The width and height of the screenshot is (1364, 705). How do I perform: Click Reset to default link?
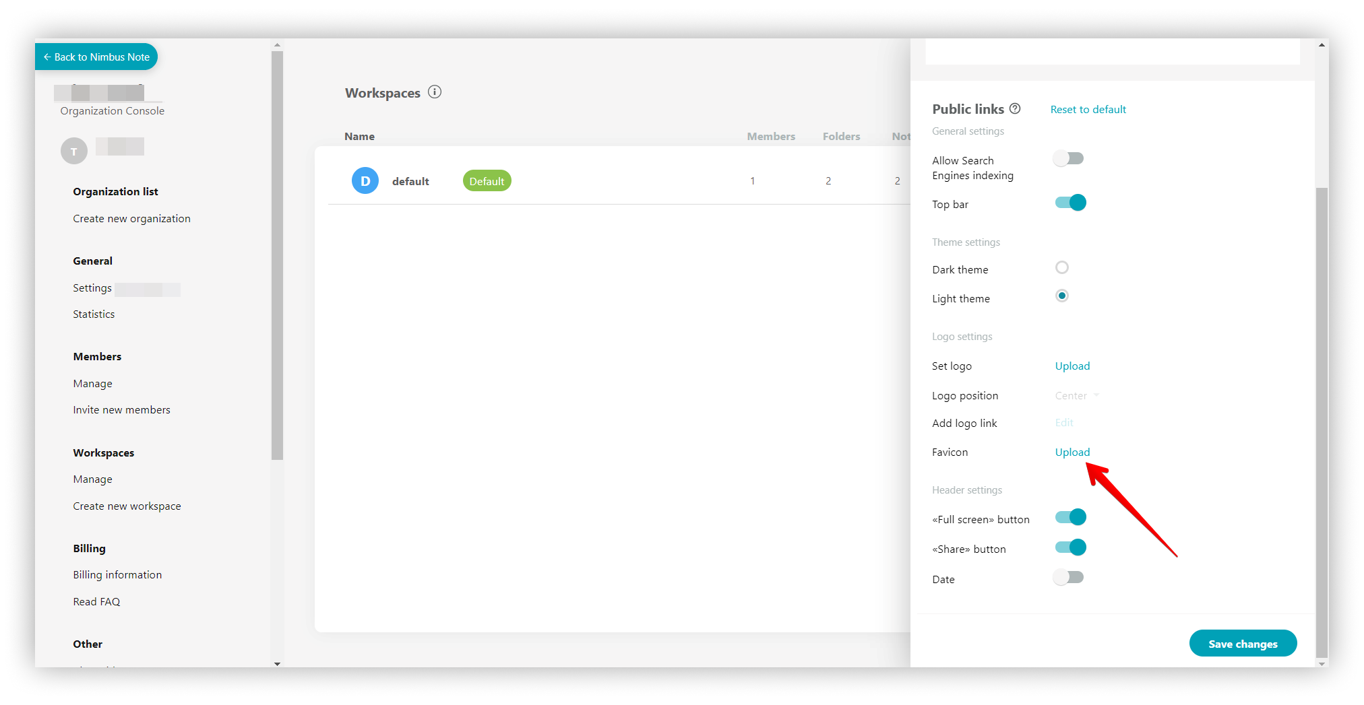(1088, 109)
